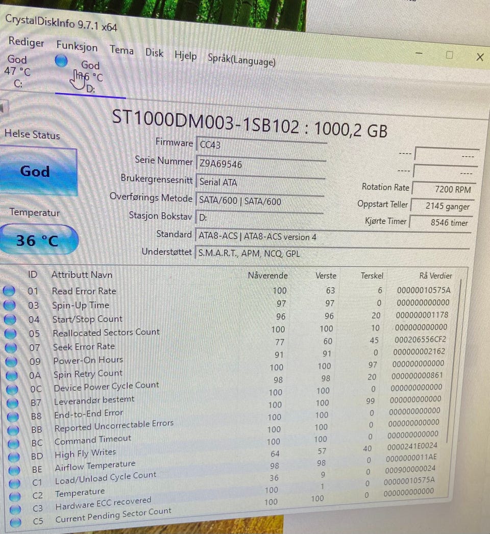This screenshot has height=534, width=490.
Task: Select the Read Error Rate attribute name
Action: [x=84, y=291]
